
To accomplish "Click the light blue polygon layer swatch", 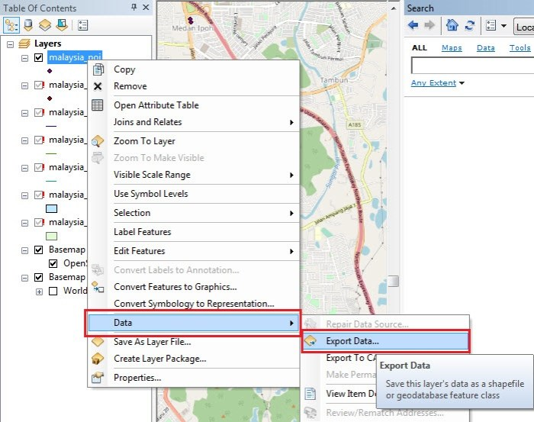I will click(51, 208).
